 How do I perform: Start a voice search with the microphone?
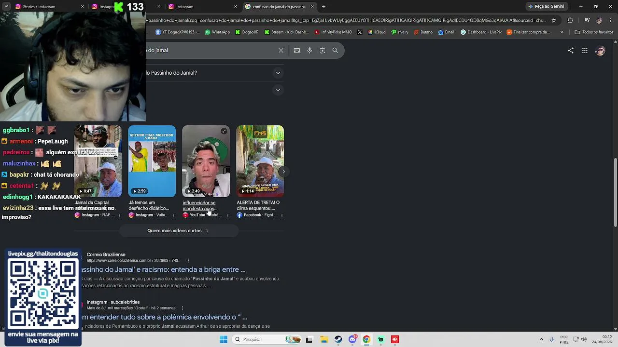[x=309, y=50]
